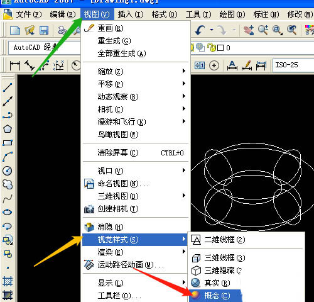This screenshot has width=314, height=302.
Task: Select the Arc tool
Action: pyautogui.click(x=8, y=157)
